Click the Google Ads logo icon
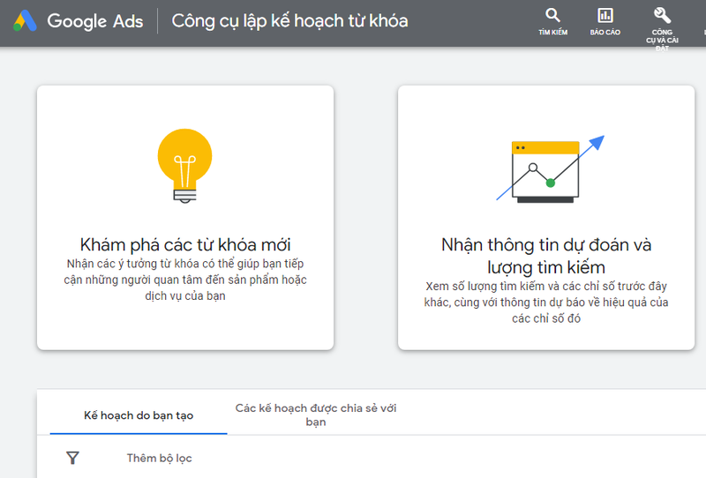The image size is (706, 478). pyautogui.click(x=25, y=20)
